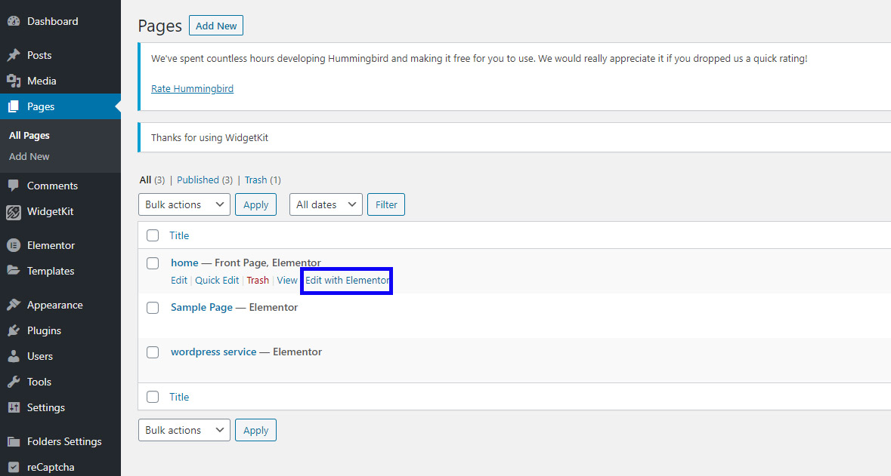Click the Filter button

[386, 205]
